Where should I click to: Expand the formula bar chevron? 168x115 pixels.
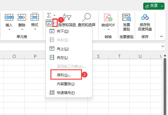coord(163,46)
